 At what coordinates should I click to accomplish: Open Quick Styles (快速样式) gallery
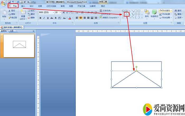point(154,14)
